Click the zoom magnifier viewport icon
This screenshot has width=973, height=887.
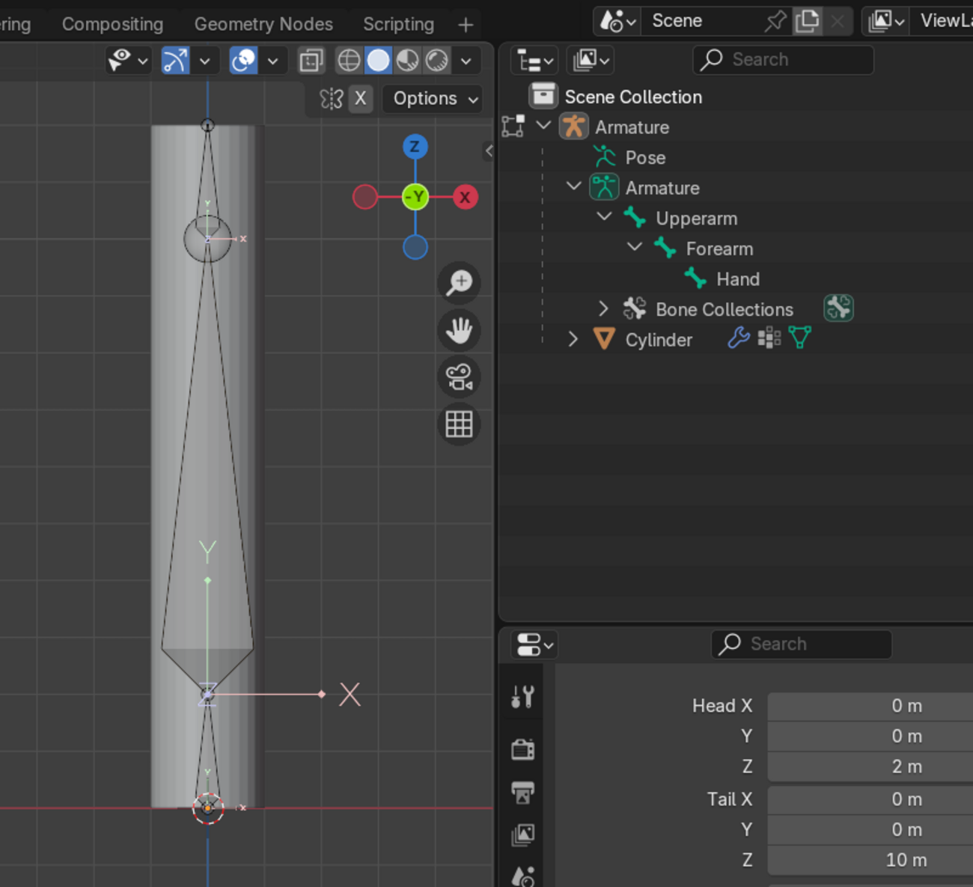(459, 283)
